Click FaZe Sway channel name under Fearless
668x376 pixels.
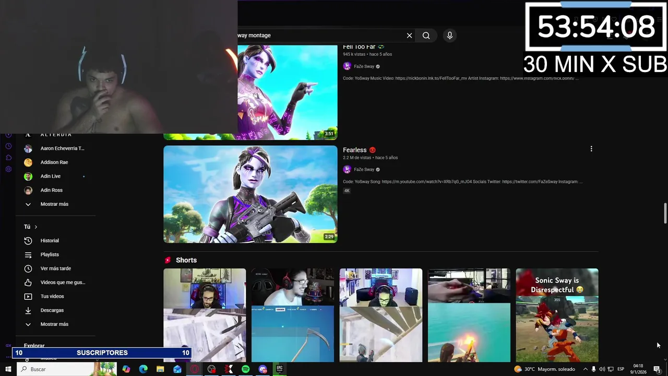pos(364,170)
